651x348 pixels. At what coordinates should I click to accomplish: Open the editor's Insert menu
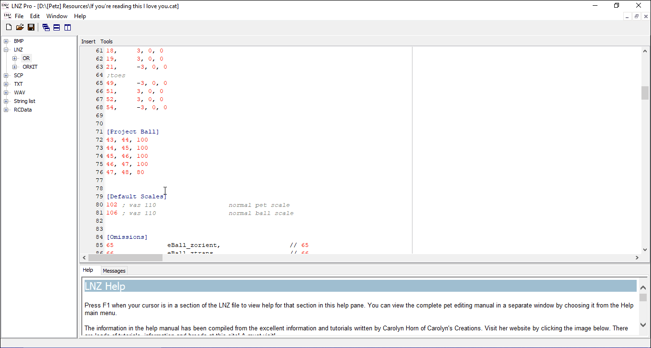tap(88, 41)
